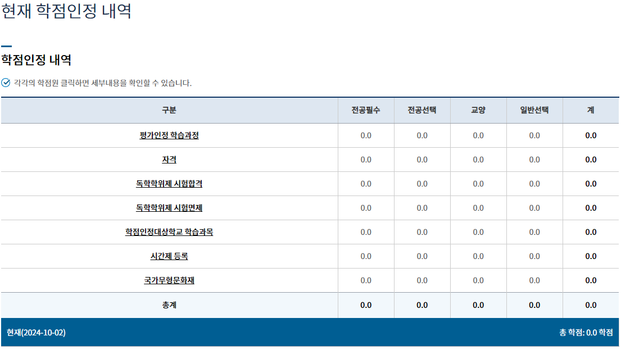Click the 구분 column header

(169, 110)
